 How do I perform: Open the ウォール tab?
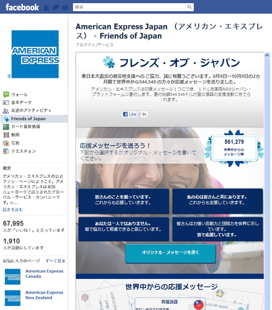click(x=20, y=95)
